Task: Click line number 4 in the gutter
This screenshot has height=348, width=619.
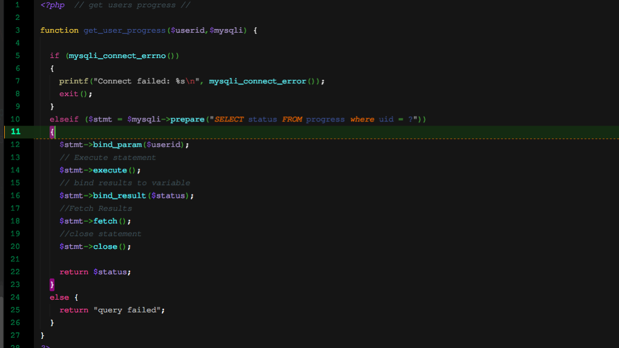Action: click(18, 43)
